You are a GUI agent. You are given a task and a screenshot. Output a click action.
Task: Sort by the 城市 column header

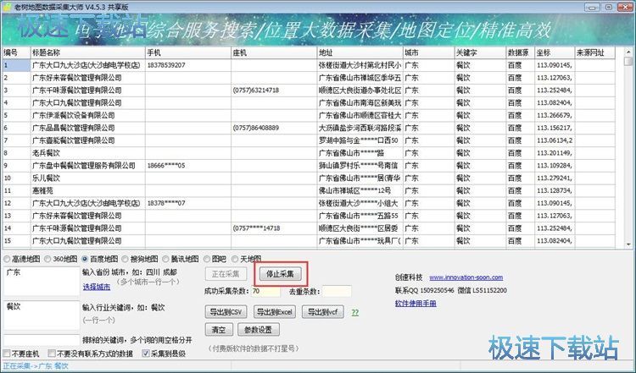pos(429,52)
